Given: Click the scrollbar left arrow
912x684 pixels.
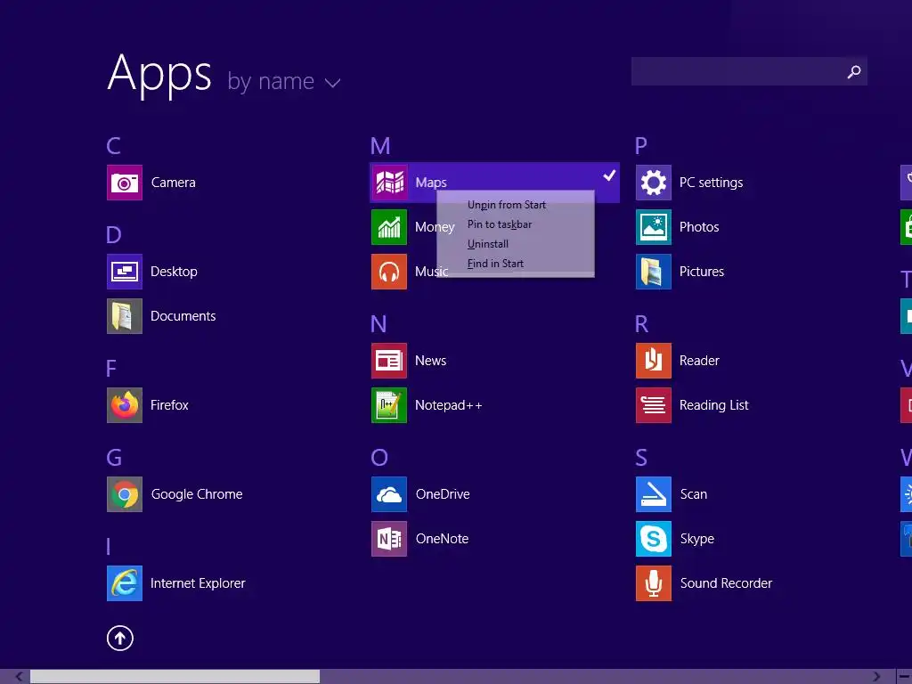Looking at the screenshot, I should click(x=19, y=677).
